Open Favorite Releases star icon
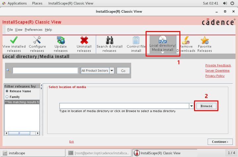This screenshot has width=238, height=157. point(205,41)
